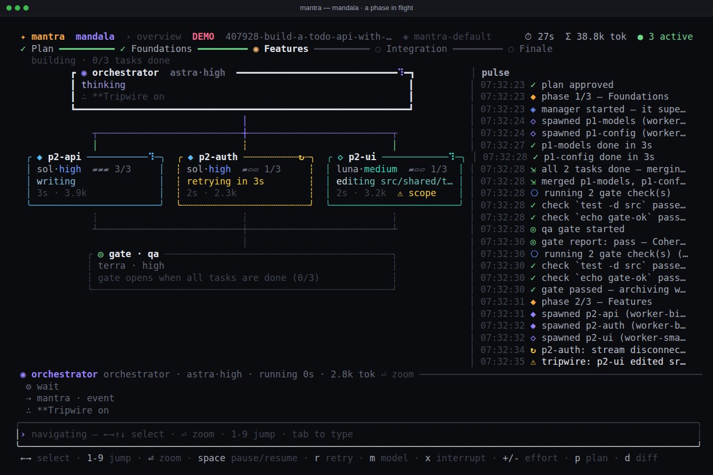Image resolution: width=713 pixels, height=475 pixels.
Task: Click the diamond icon on the p2-auth card
Action: click(x=190, y=157)
